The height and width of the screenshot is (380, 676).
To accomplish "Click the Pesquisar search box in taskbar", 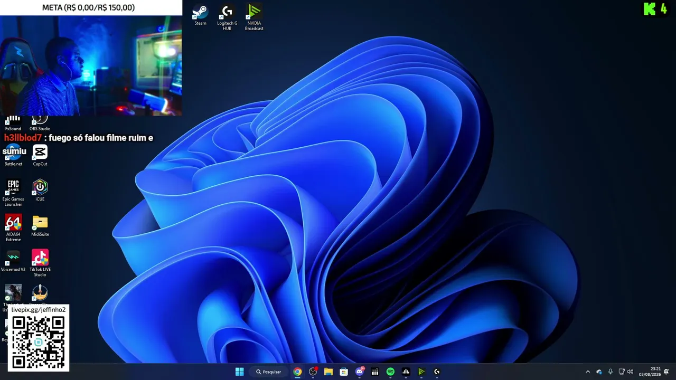I will point(268,372).
